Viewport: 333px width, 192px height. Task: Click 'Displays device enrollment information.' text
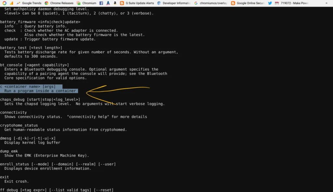click(x=48, y=168)
